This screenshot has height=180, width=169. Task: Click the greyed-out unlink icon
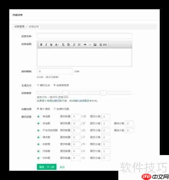(90, 44)
